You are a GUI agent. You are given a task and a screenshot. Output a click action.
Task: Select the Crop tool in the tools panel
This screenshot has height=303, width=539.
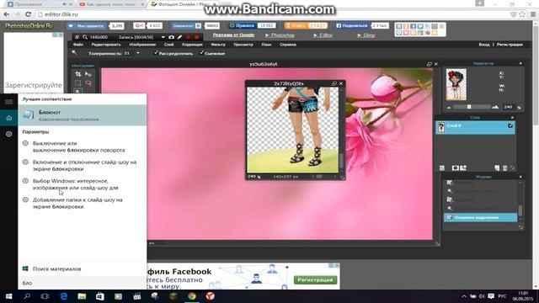(78, 74)
